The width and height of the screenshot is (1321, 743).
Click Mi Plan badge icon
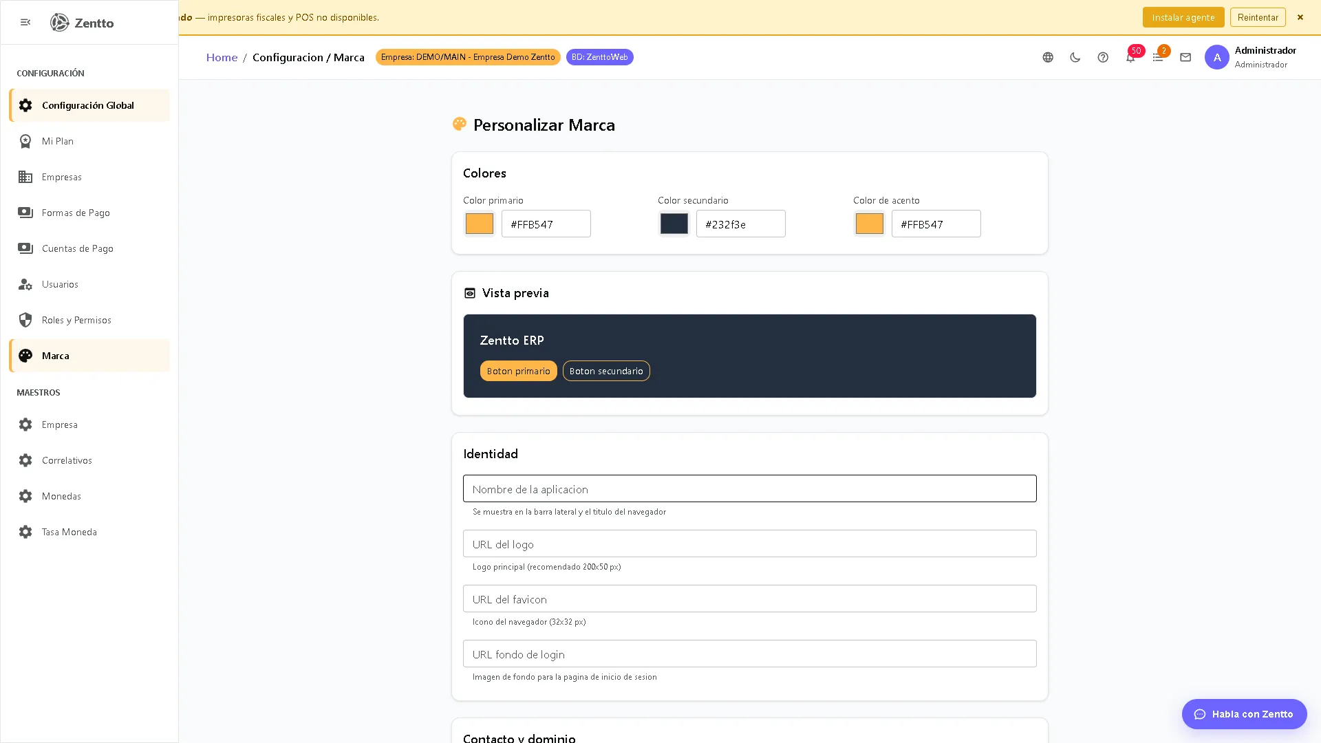pyautogui.click(x=25, y=141)
